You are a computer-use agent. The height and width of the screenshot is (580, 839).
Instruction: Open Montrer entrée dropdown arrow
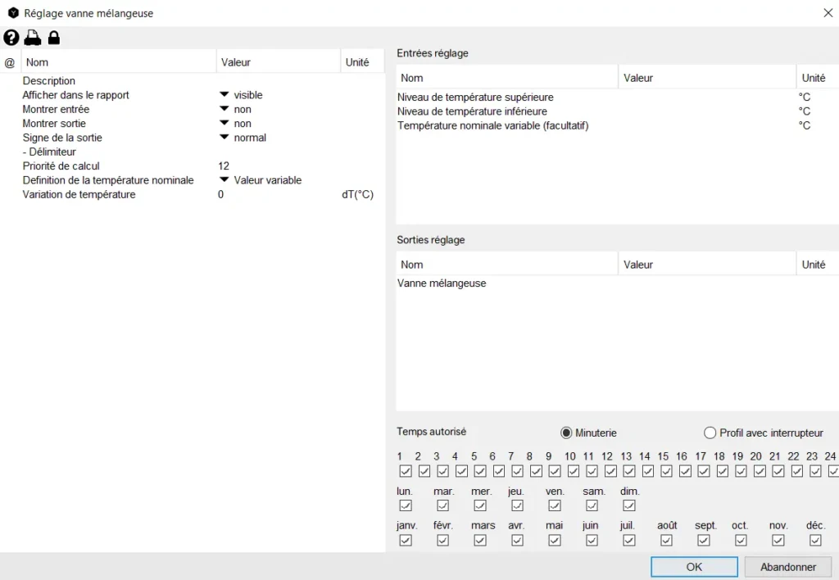point(224,109)
